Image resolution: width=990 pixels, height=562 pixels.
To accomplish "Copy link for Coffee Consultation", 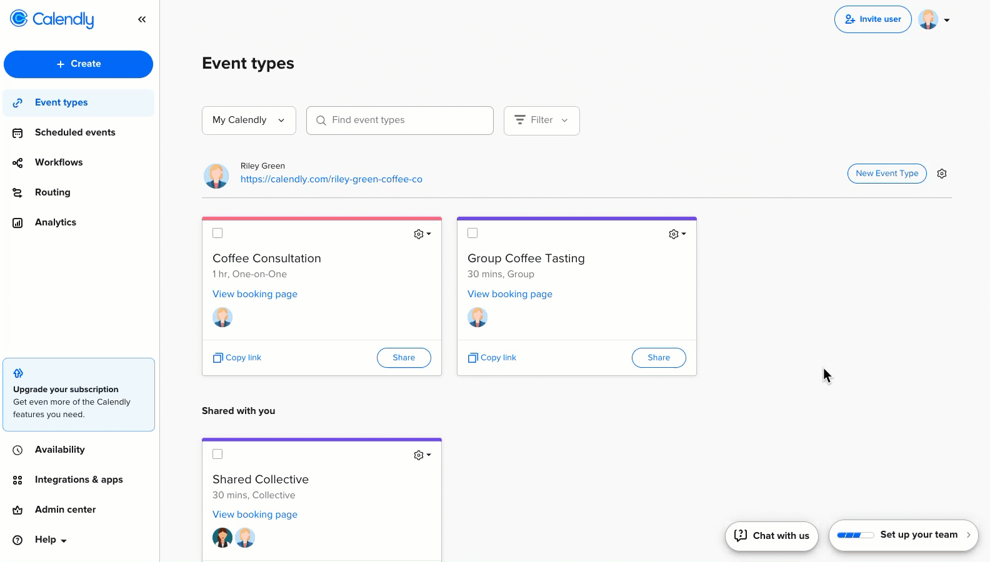I will 237,358.
